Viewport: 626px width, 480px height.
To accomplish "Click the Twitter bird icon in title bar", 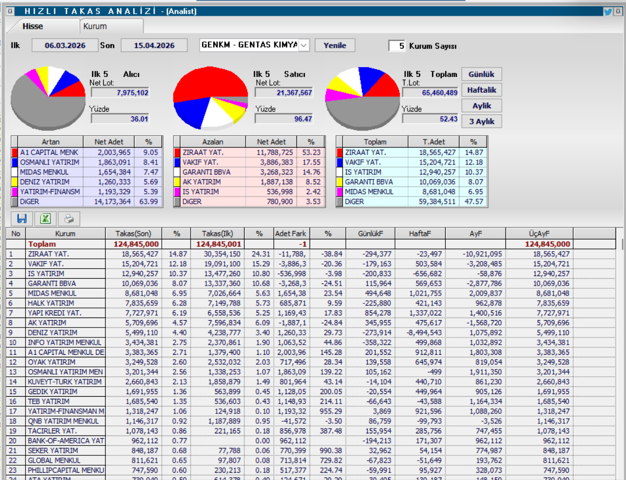I will click(608, 12).
